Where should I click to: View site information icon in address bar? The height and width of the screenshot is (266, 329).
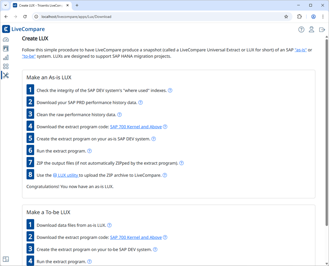point(36,17)
